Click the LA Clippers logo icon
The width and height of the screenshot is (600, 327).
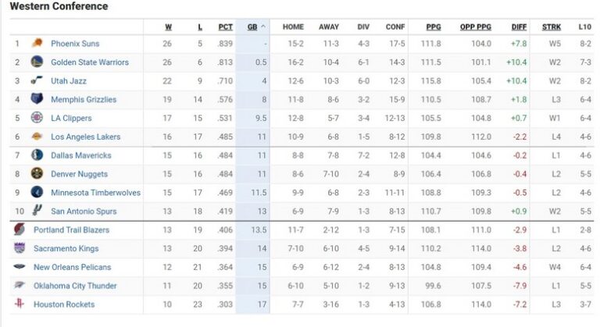click(x=37, y=118)
